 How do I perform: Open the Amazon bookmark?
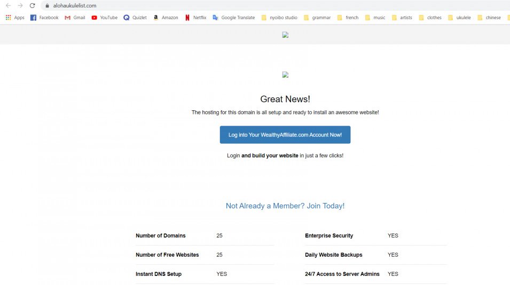pos(166,18)
